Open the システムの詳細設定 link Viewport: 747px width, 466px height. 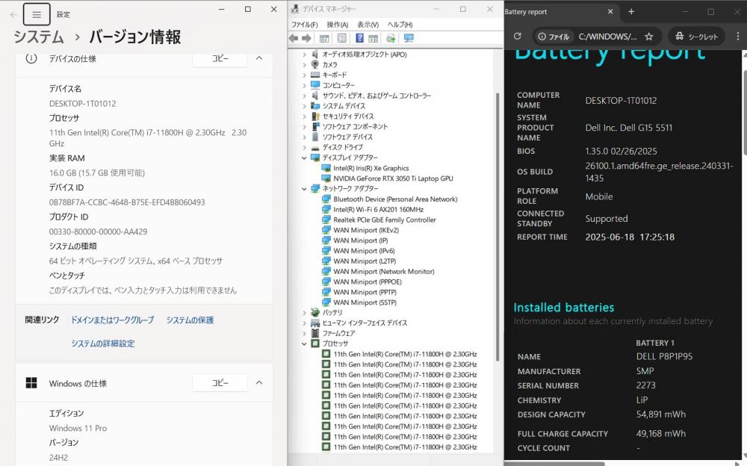point(103,344)
